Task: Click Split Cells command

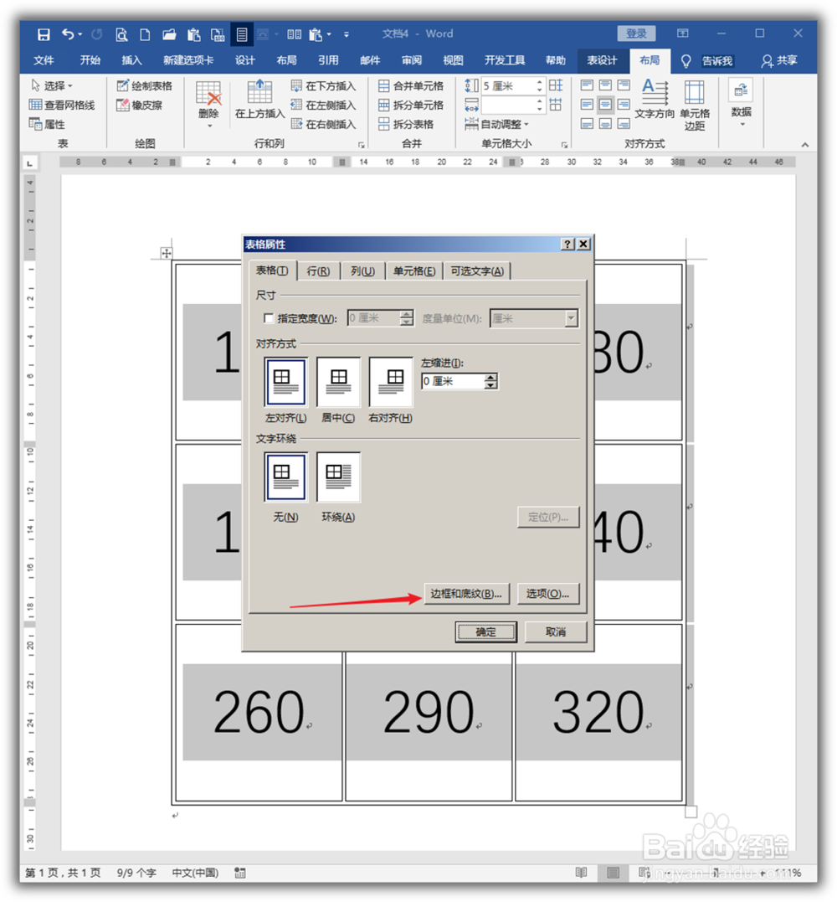Action: pyautogui.click(x=411, y=105)
